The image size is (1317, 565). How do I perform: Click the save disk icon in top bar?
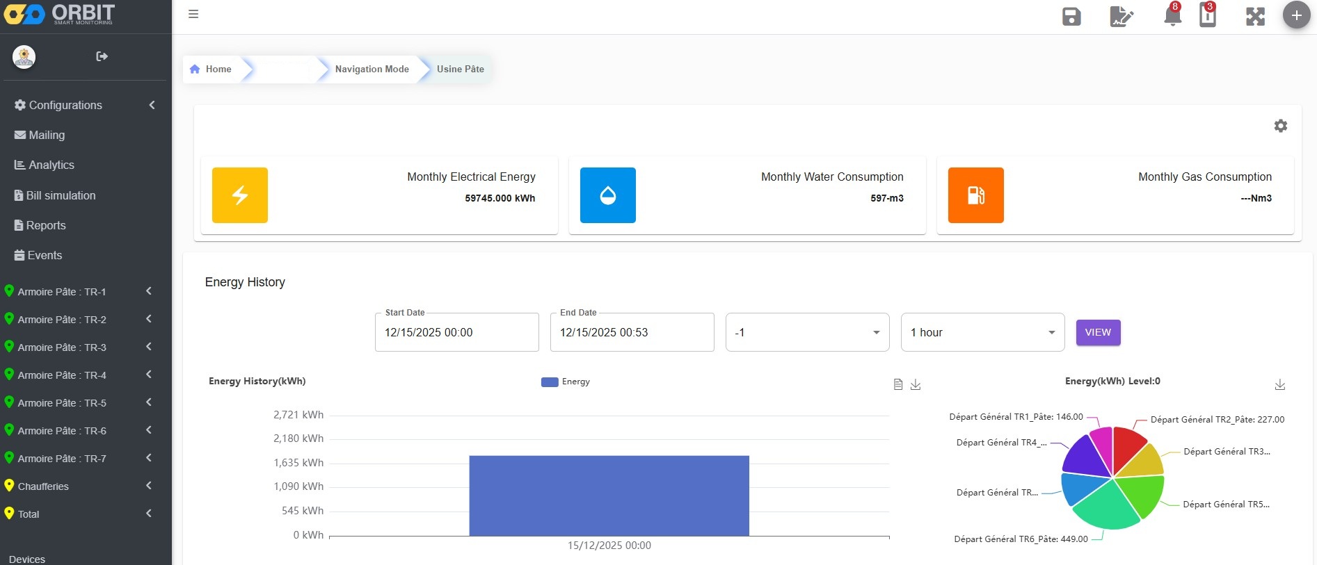click(1071, 17)
